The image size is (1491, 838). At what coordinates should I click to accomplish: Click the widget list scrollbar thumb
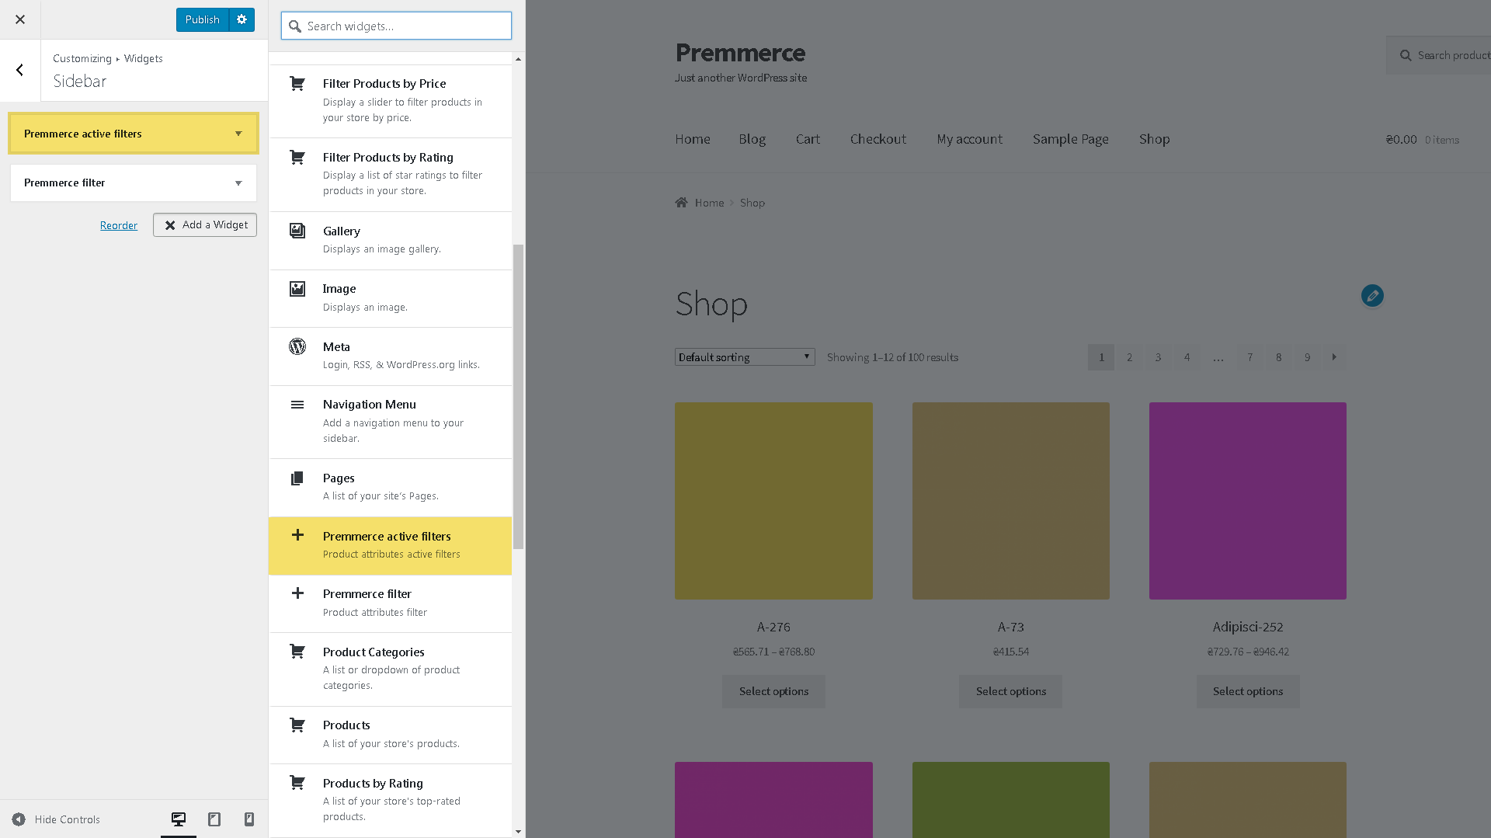(518, 396)
